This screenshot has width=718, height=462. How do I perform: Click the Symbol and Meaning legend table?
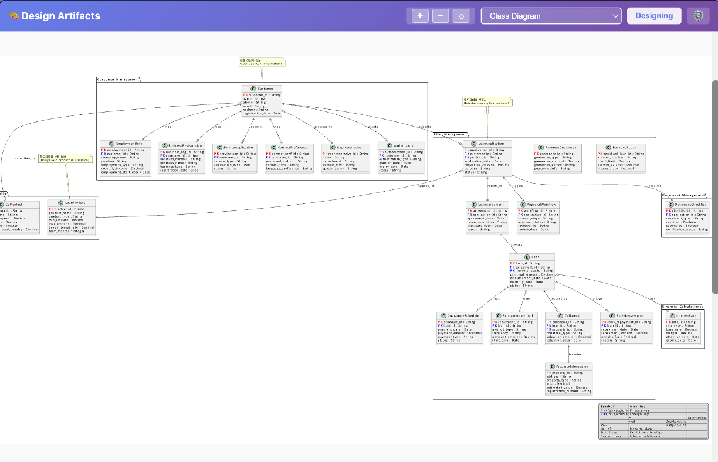(x=653, y=421)
